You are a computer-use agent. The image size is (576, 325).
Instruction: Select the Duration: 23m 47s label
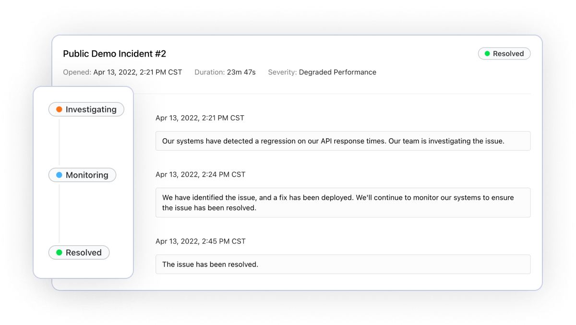tap(224, 72)
